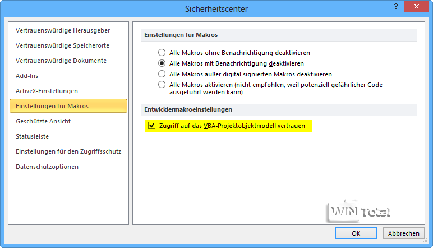Select 'Alle Makros ohne Benachrichtigung deaktivieren'
Viewport: 433px width, 248px height.
162,53
